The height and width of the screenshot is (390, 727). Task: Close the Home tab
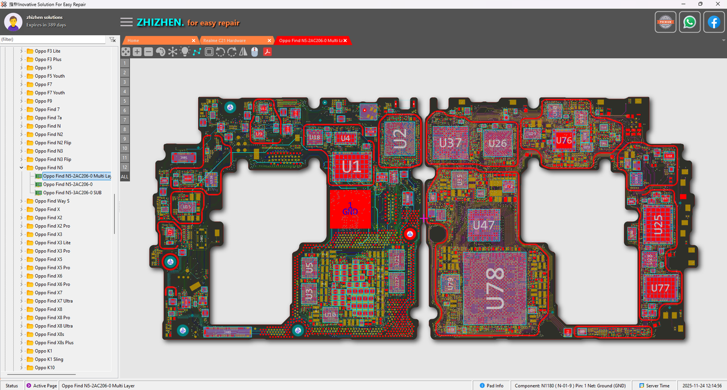point(194,40)
